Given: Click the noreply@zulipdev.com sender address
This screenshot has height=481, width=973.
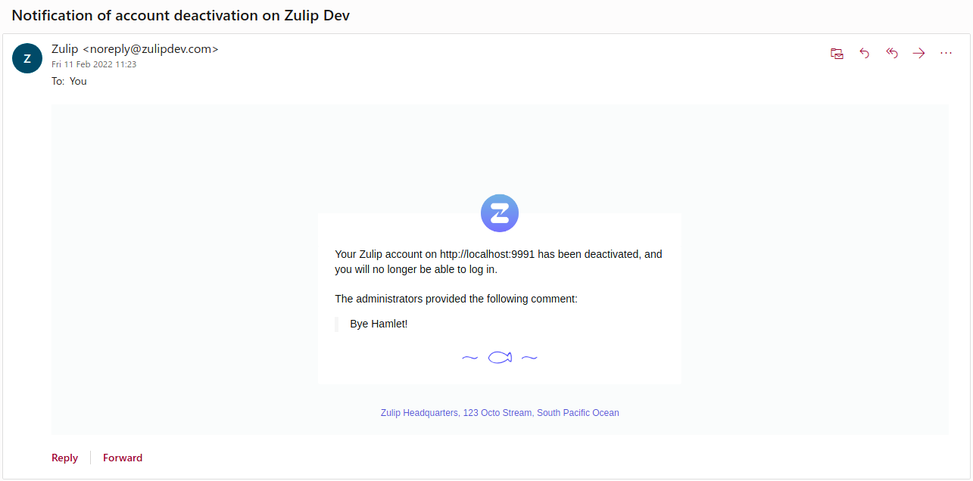Looking at the screenshot, I should click(x=150, y=49).
